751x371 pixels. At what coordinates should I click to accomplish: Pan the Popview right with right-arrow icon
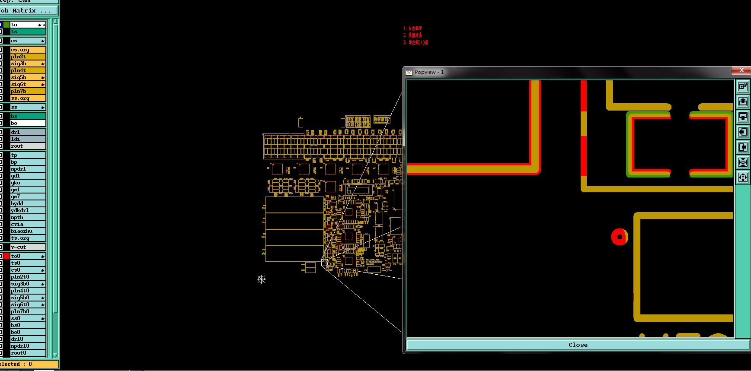(x=743, y=147)
